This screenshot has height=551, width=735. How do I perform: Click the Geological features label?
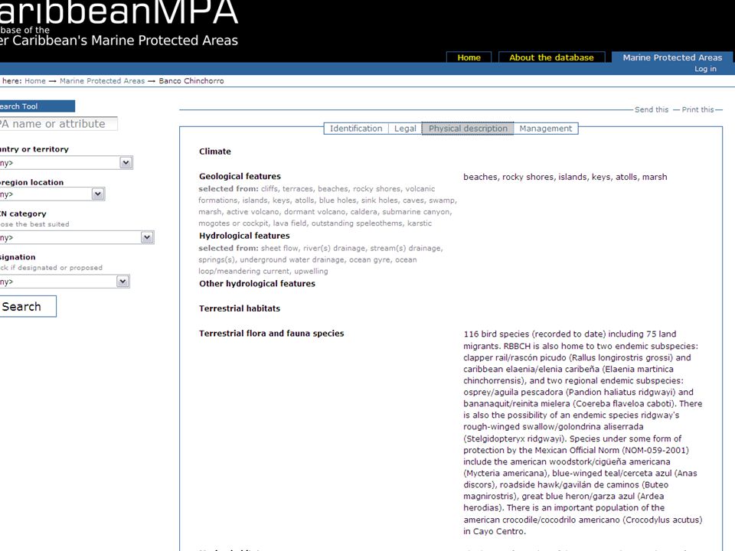pyautogui.click(x=240, y=176)
